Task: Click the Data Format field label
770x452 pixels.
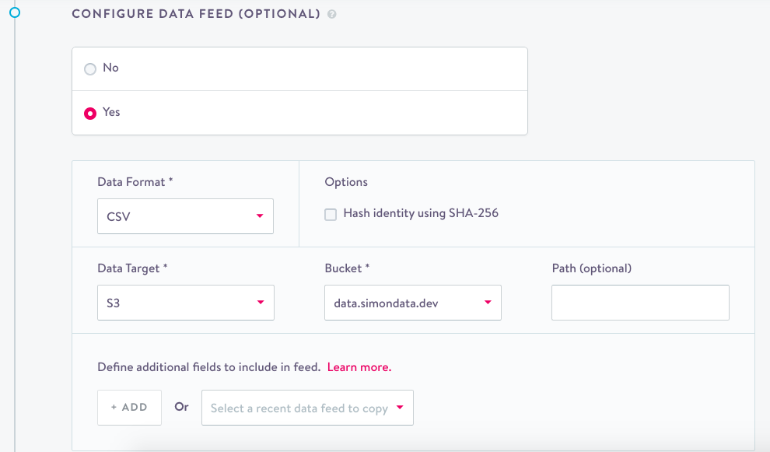Action: coord(135,182)
